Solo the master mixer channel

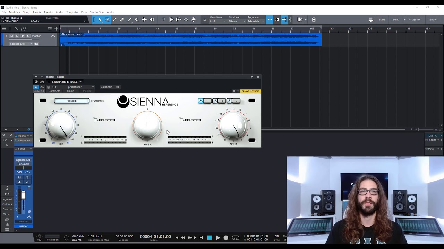pos(27,177)
